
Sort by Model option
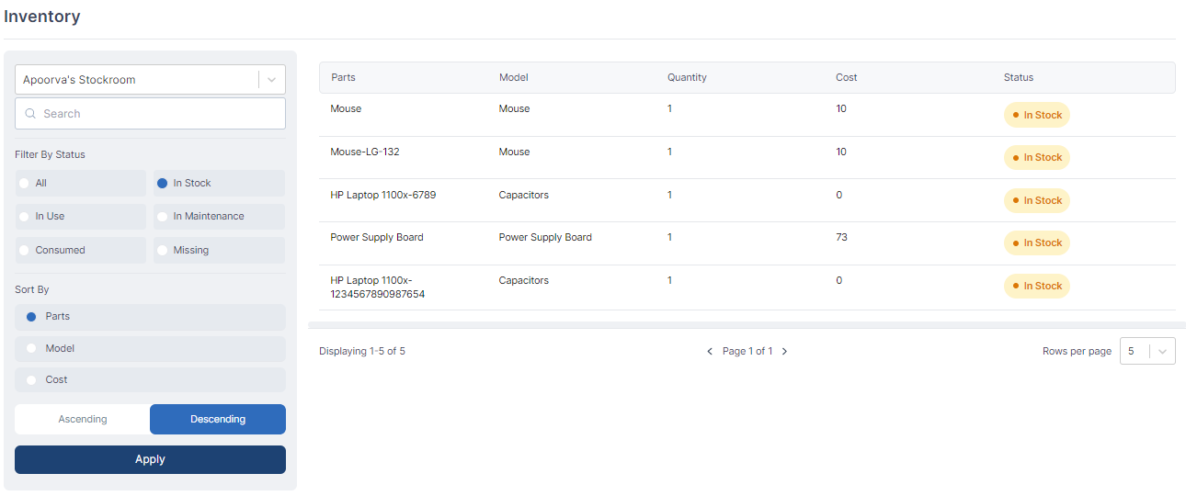[x=150, y=349]
